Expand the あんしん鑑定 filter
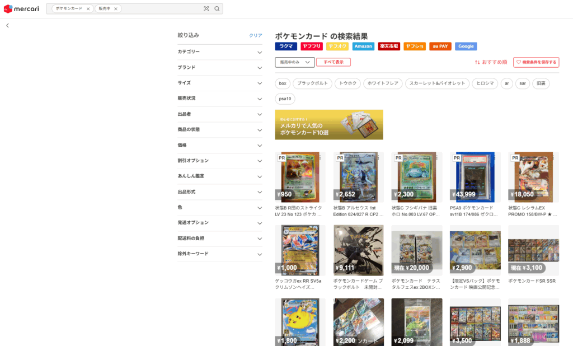The width and height of the screenshot is (573, 346). (220, 176)
